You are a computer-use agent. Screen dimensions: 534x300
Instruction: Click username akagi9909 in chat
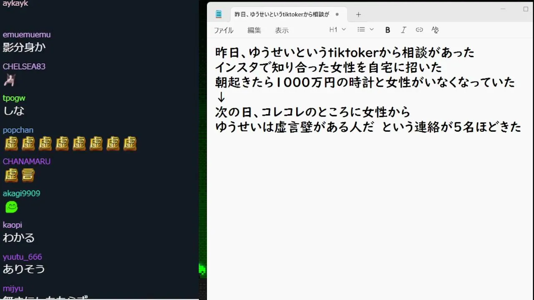22,193
